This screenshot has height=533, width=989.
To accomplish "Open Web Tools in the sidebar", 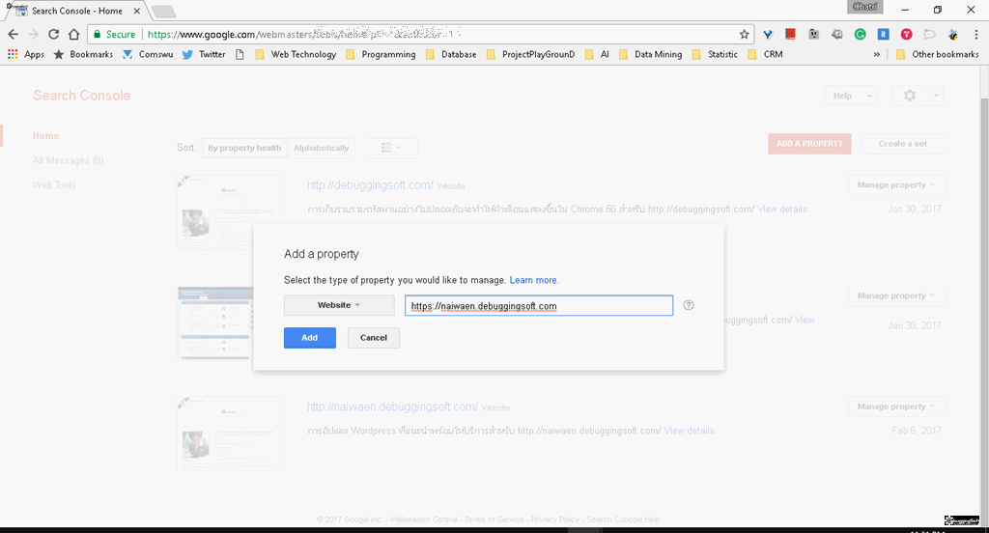I will coord(54,184).
